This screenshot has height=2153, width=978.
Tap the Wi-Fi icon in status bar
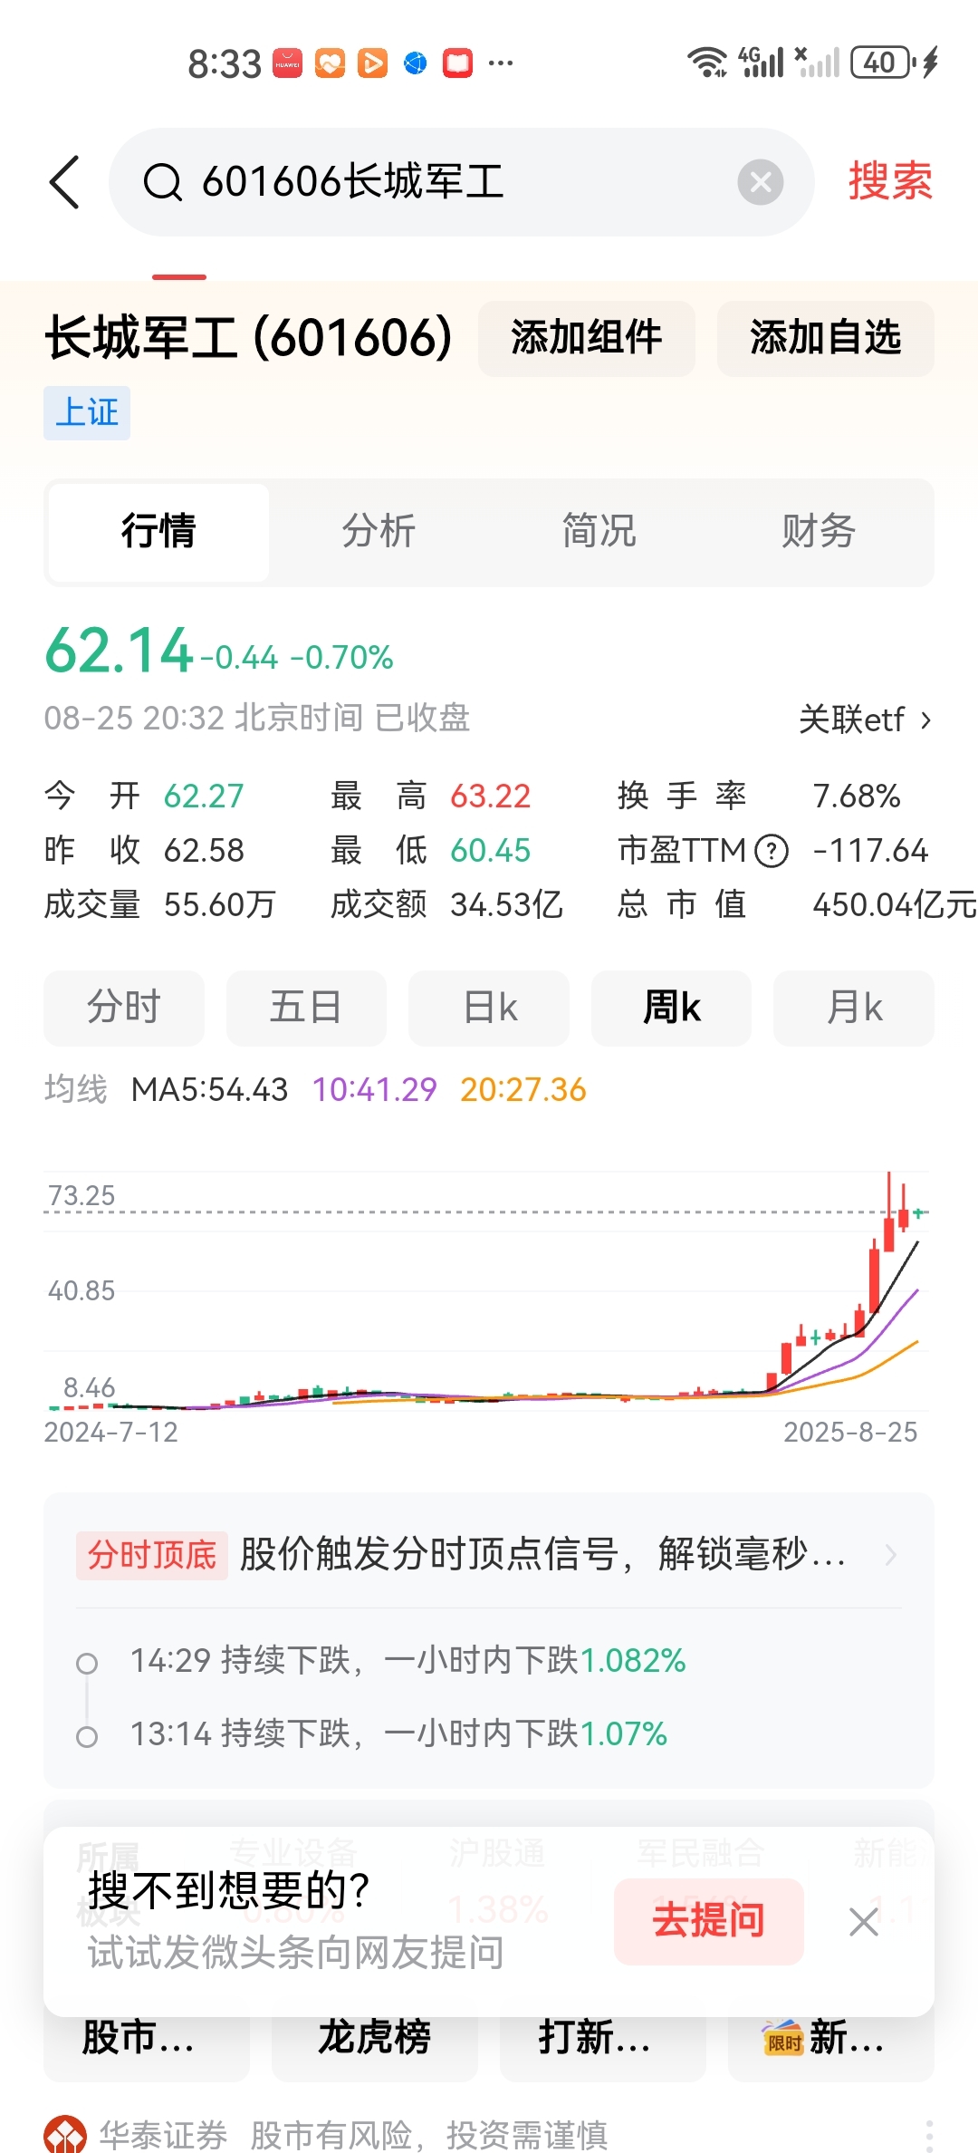pyautogui.click(x=706, y=63)
